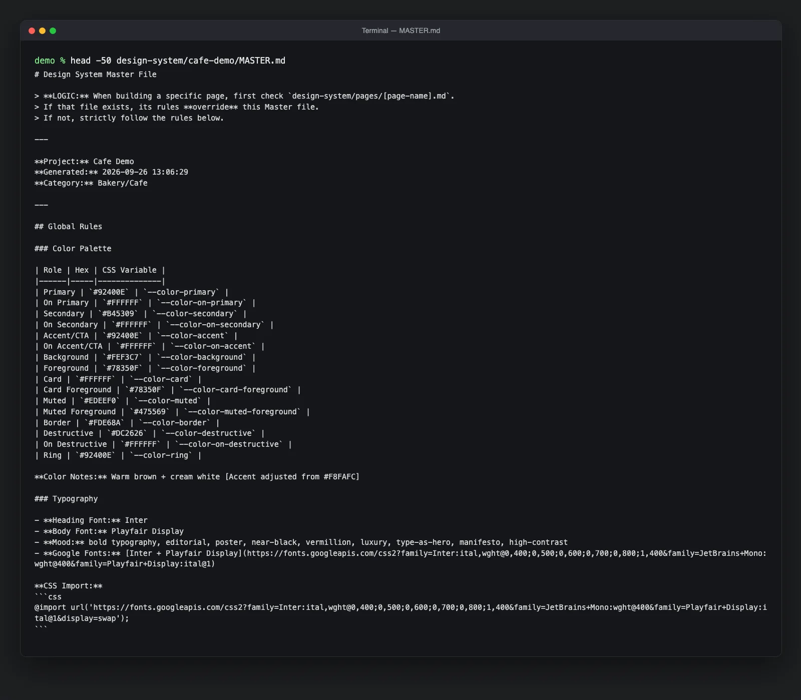Click the '**Google Fonts:**' URL line
The image size is (801, 700).
(x=400, y=558)
